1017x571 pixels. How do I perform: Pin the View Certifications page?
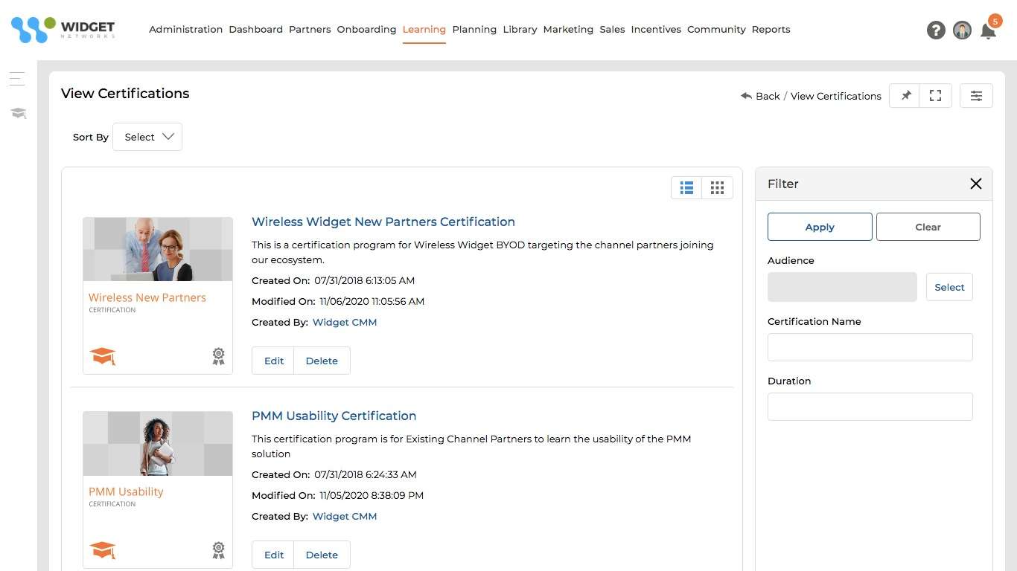905,95
